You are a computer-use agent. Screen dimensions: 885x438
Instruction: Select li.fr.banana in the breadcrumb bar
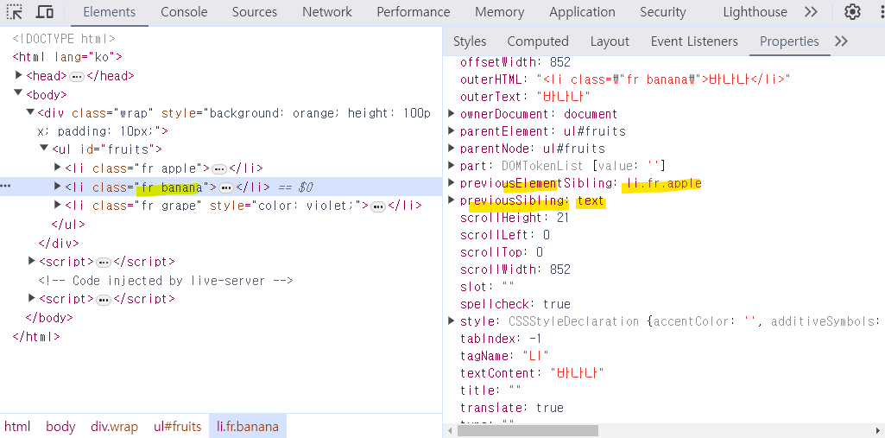point(248,426)
